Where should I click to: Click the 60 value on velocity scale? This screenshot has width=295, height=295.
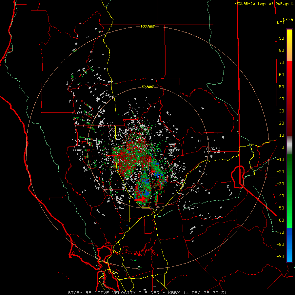[x=282, y=75]
